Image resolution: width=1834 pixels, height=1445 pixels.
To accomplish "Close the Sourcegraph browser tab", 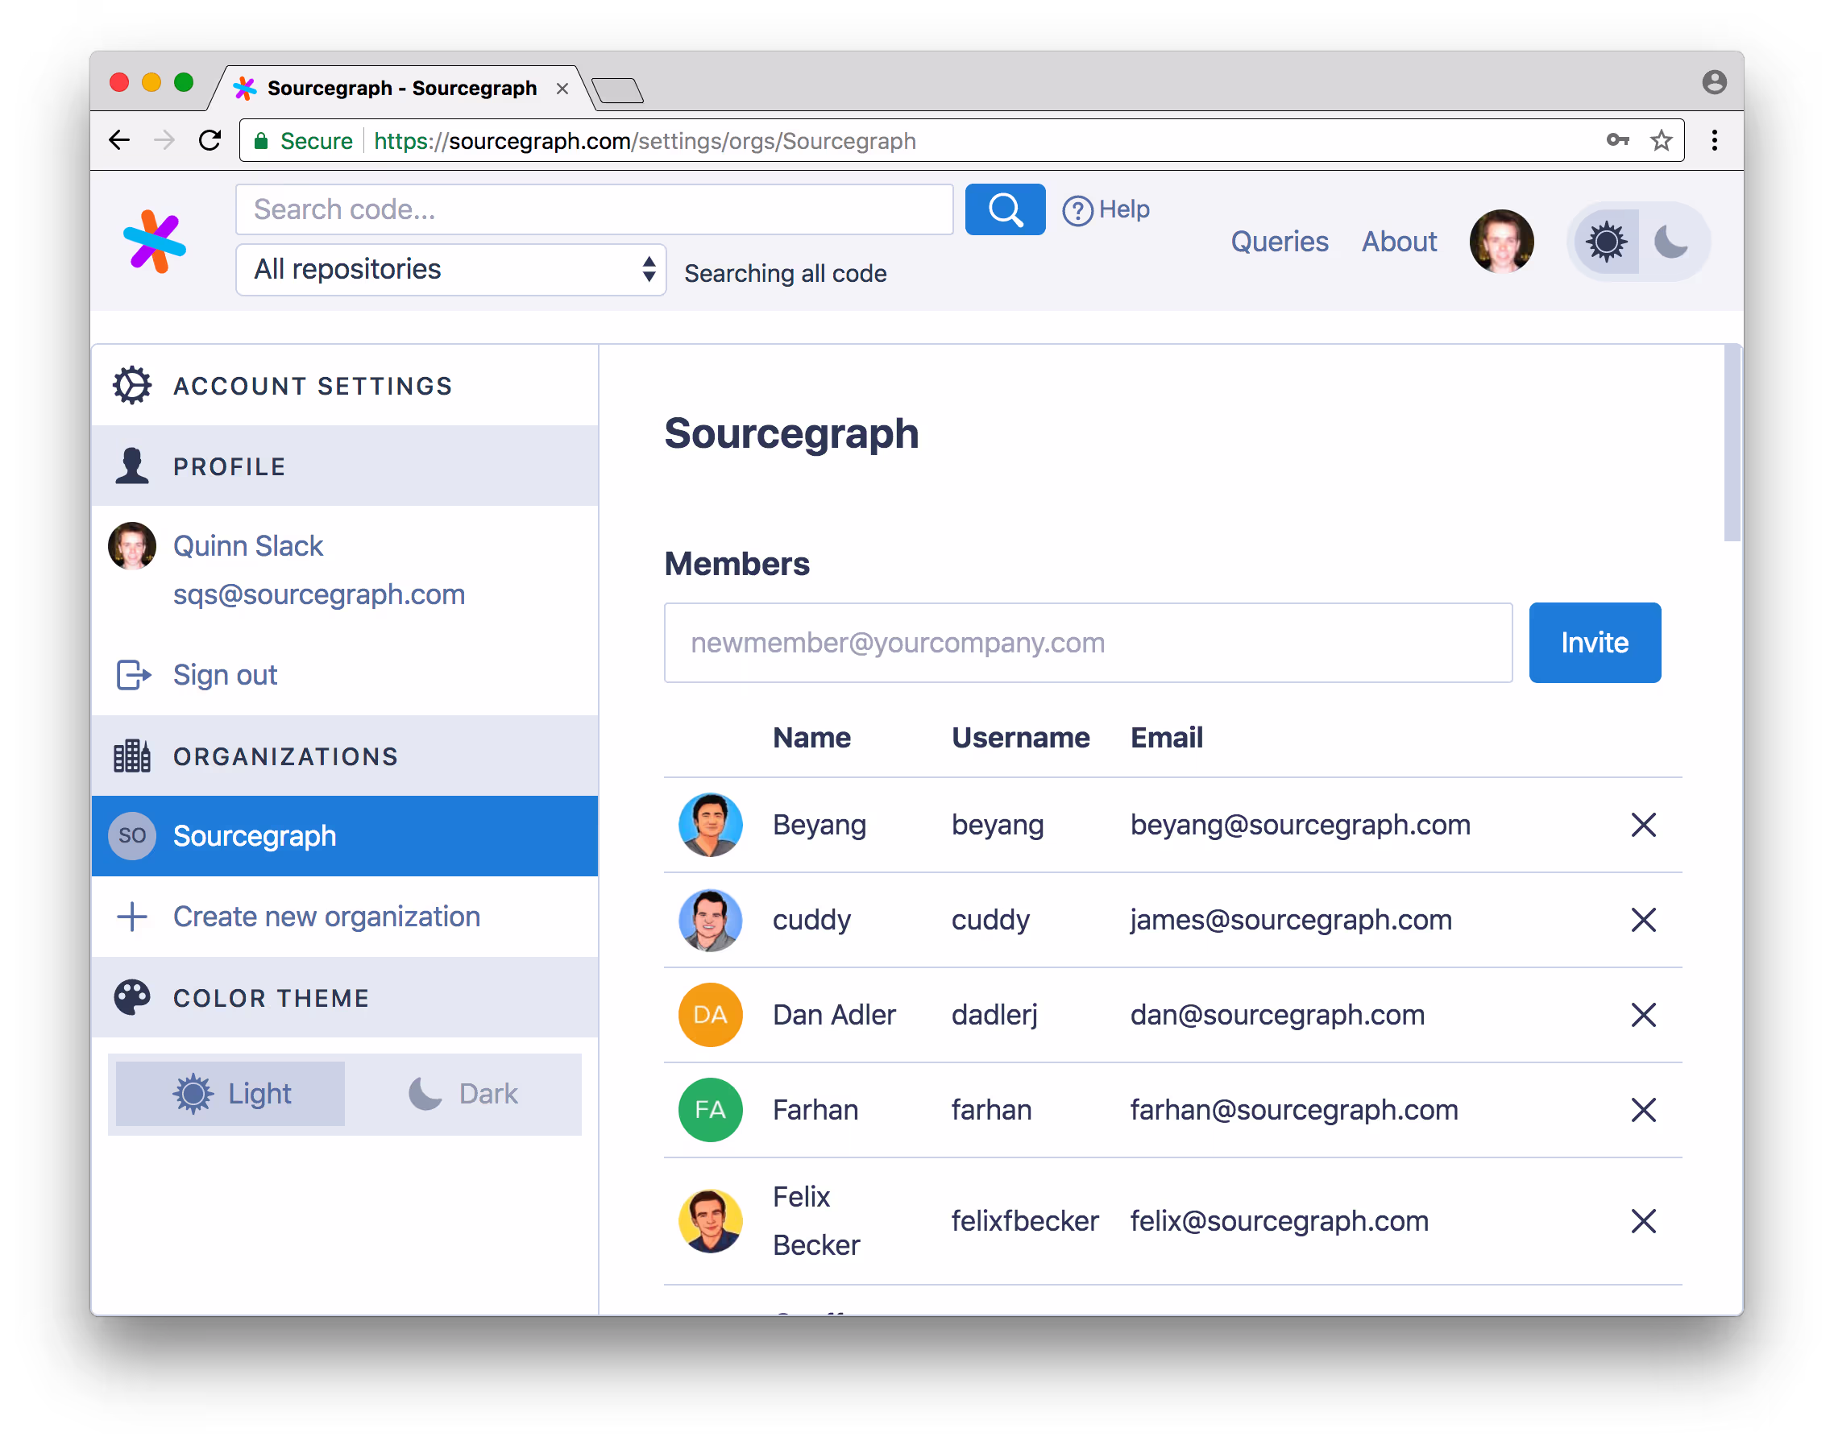I will [562, 88].
